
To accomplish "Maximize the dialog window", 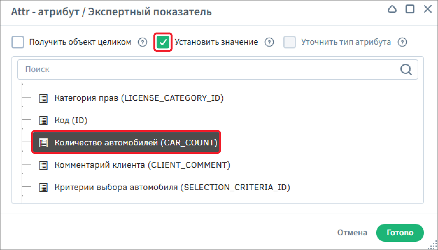I will (x=410, y=9).
